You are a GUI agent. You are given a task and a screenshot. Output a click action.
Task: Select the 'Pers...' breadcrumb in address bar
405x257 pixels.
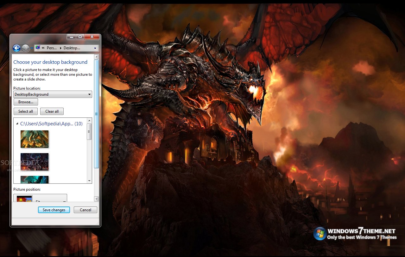pos(52,48)
